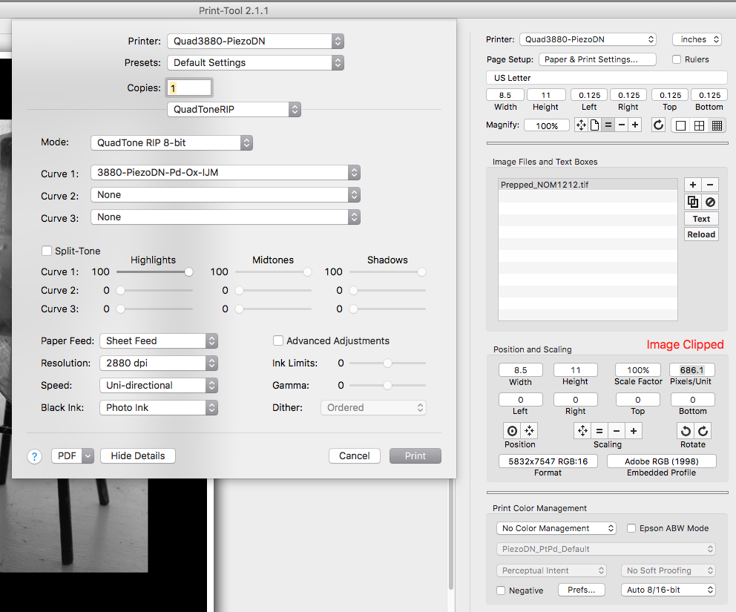The image size is (736, 612).
Task: Click the center position icon
Action: coord(512,431)
